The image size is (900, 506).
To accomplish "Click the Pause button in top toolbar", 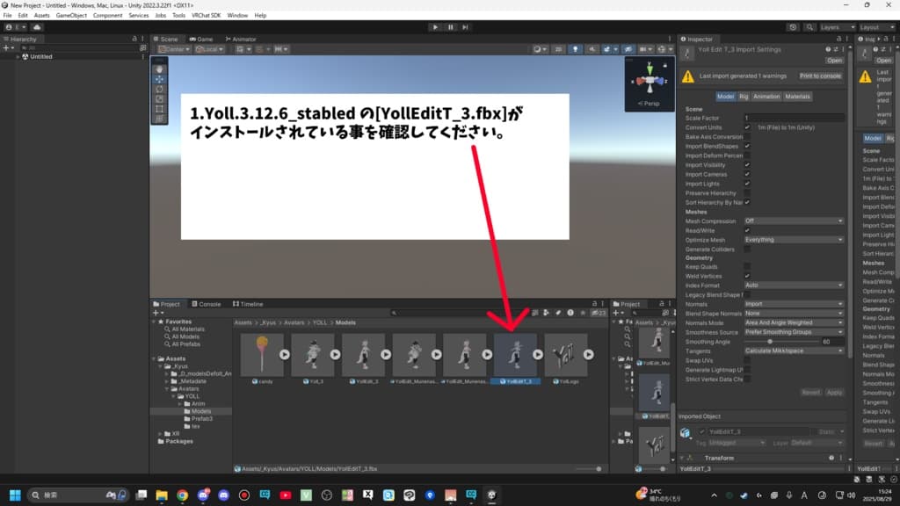I will tap(450, 27).
